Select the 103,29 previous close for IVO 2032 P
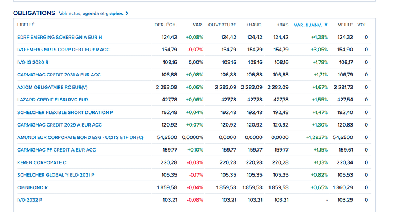Viewport: 393px width, 212px height. point(345,200)
